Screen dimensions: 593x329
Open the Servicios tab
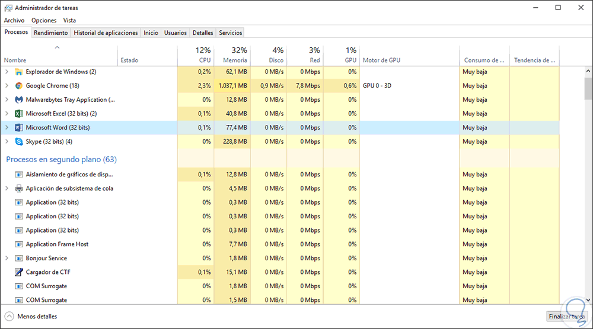tap(231, 33)
